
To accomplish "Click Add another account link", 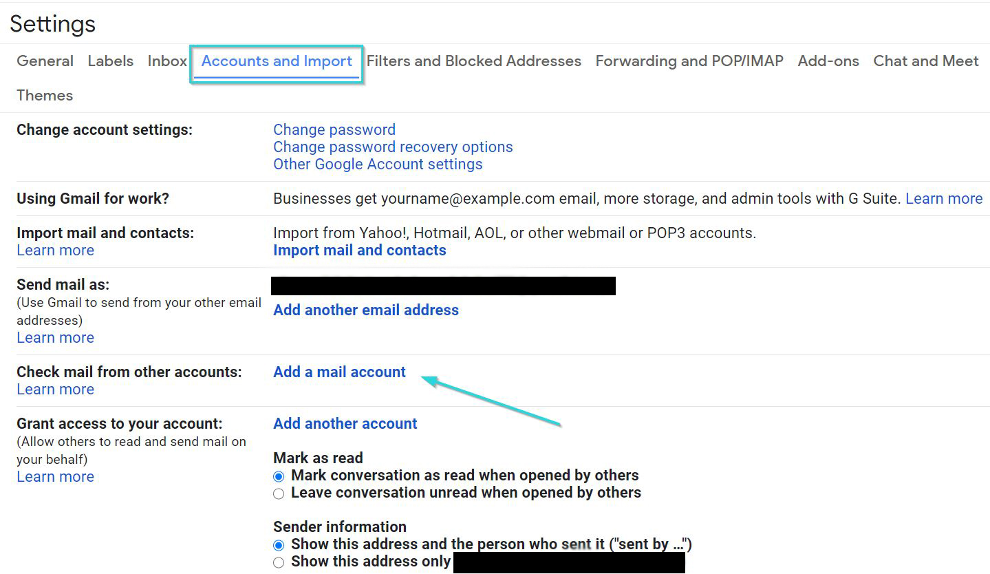I will (345, 423).
